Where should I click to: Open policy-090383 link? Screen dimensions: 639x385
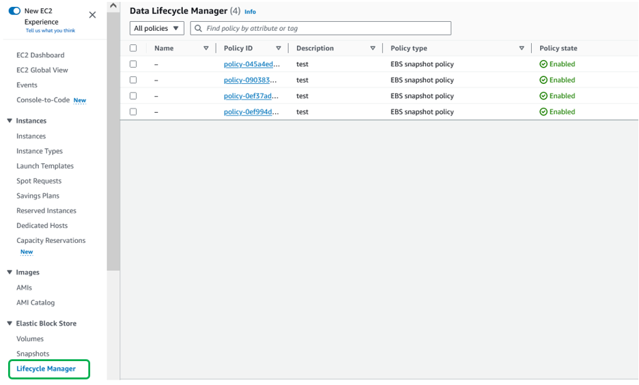point(250,80)
